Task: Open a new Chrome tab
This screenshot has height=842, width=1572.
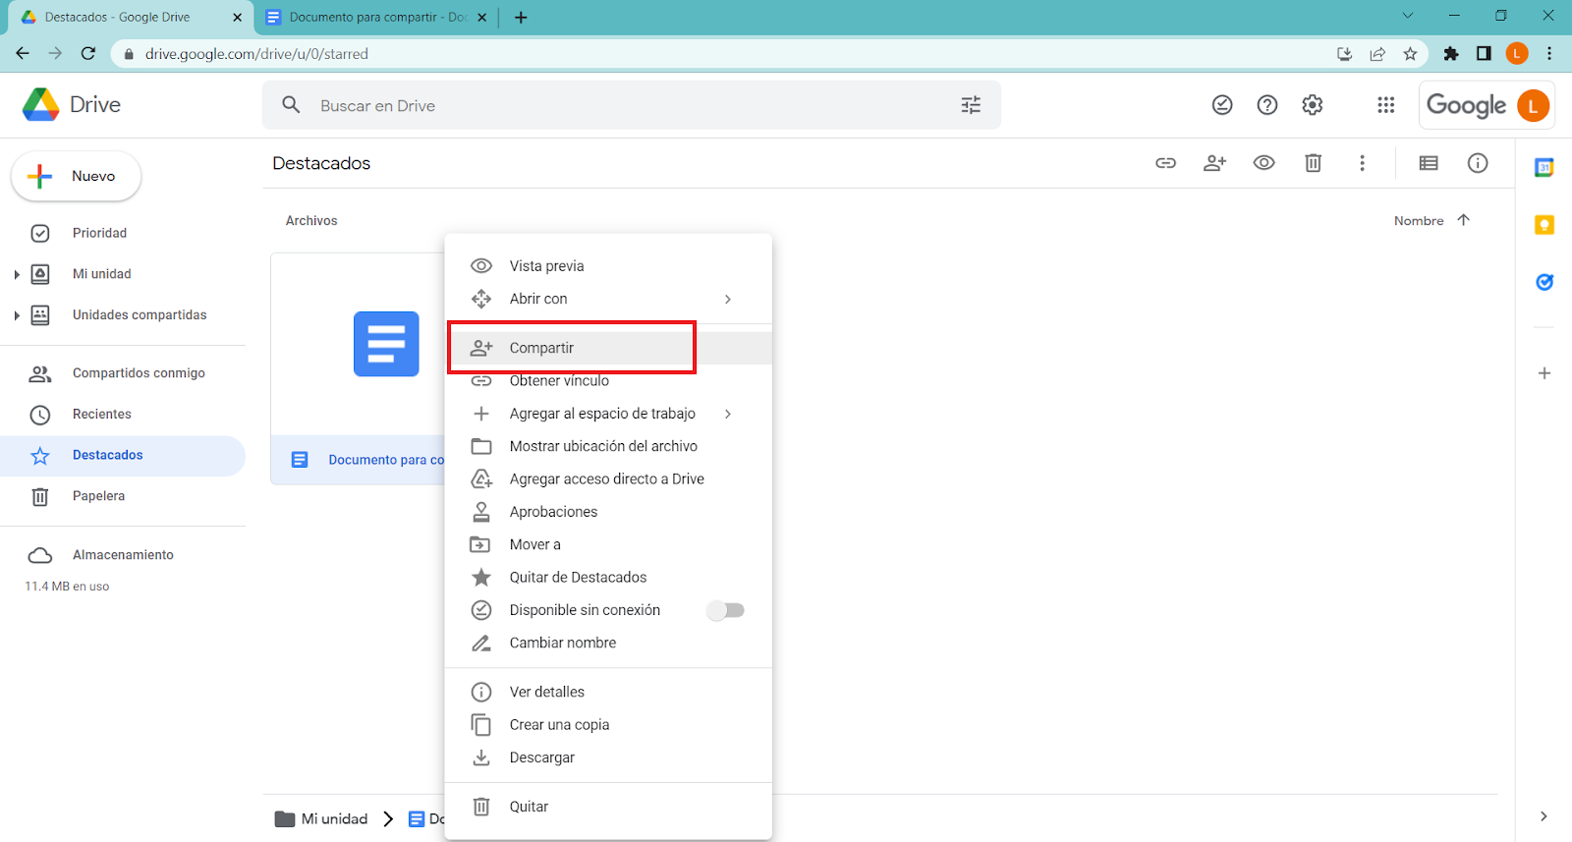Action: 521,17
